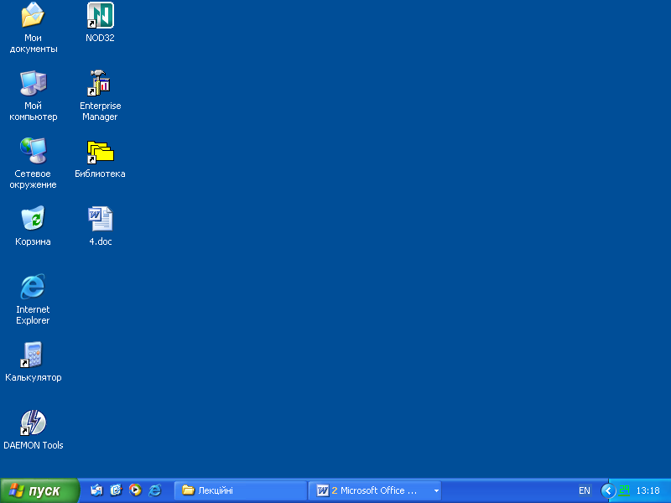Open the Microsoft Office taskbar group
671x503 pixels.
coord(374,490)
